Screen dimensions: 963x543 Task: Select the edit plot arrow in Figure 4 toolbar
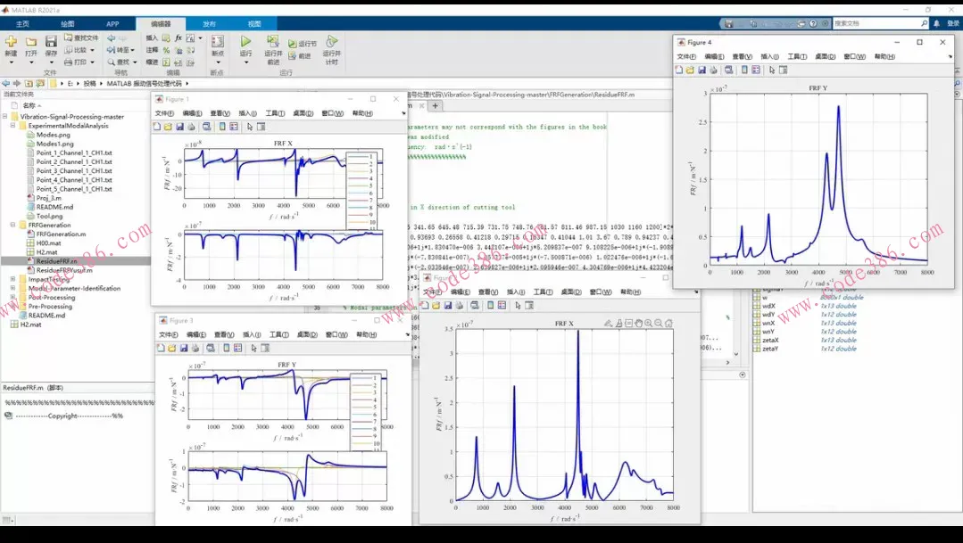(x=771, y=70)
